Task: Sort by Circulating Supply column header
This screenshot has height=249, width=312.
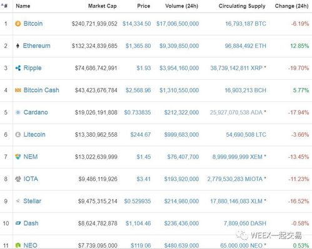Action: click(x=242, y=6)
